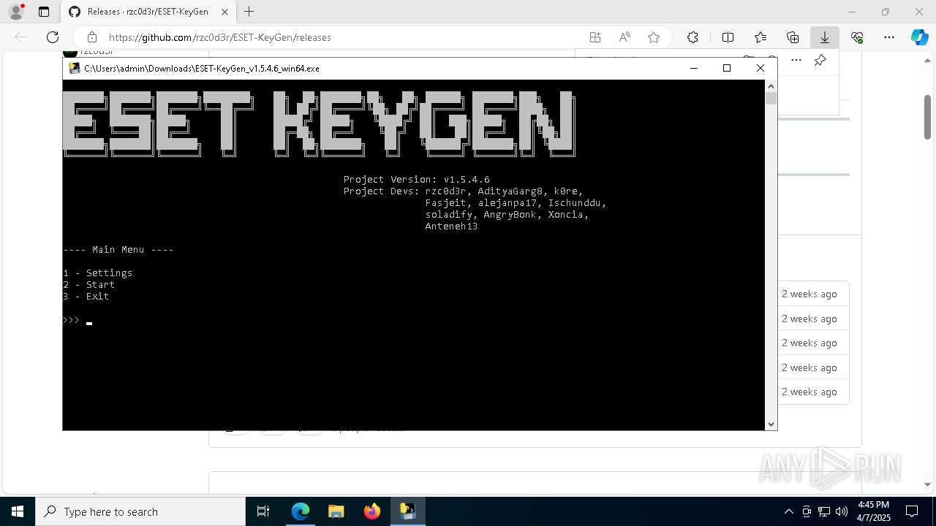Click the 'Project Version: v1.5.4.6' text
This screenshot has width=936, height=526.
417,179
